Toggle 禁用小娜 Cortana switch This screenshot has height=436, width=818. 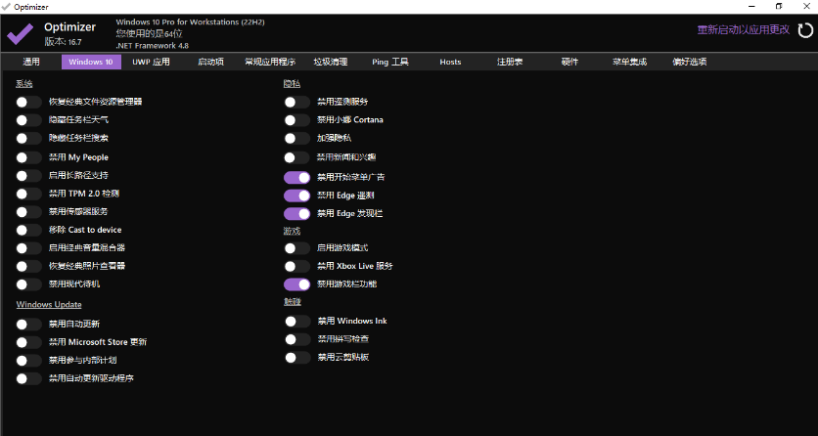pyautogui.click(x=296, y=120)
